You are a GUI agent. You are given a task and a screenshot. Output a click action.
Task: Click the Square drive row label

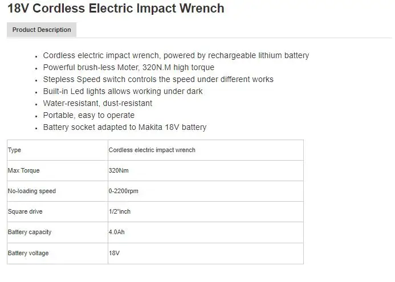pyautogui.click(x=25, y=211)
